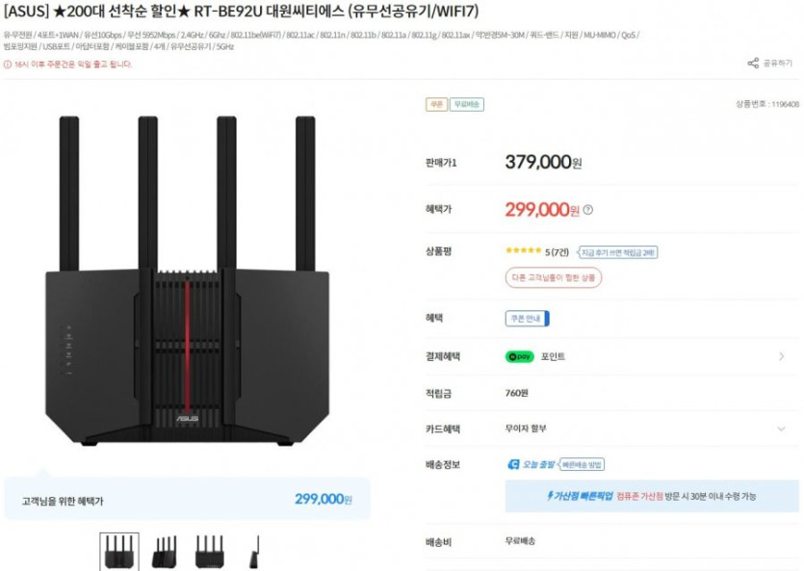Click 다른 고객님들이 찜한 상품 button
This screenshot has width=804, height=571.
pos(554,277)
